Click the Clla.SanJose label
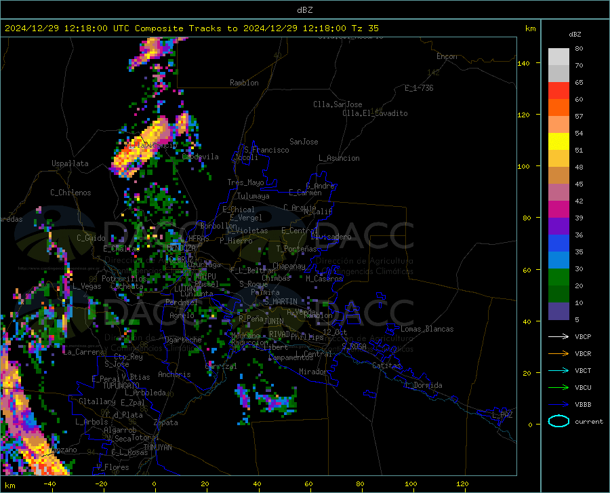The width and height of the screenshot is (610, 493). 338,104
